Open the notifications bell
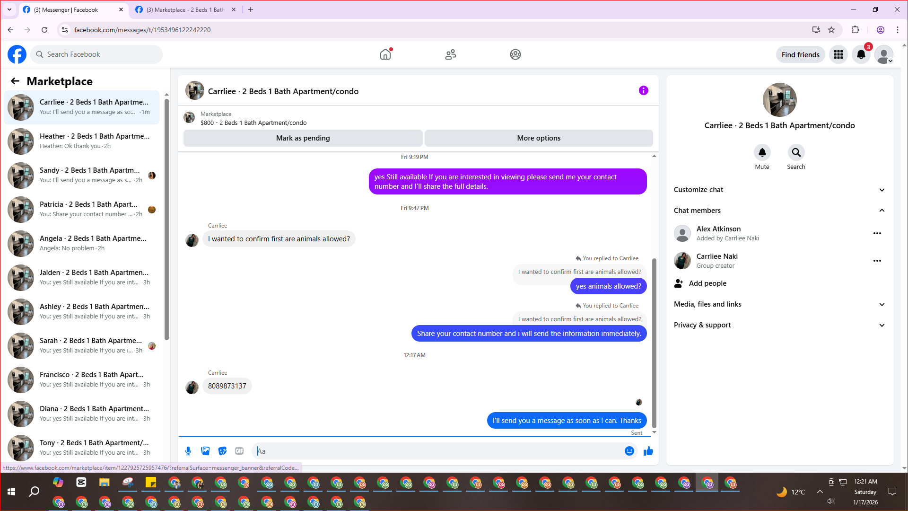Viewport: 908px width, 511px height. (861, 54)
